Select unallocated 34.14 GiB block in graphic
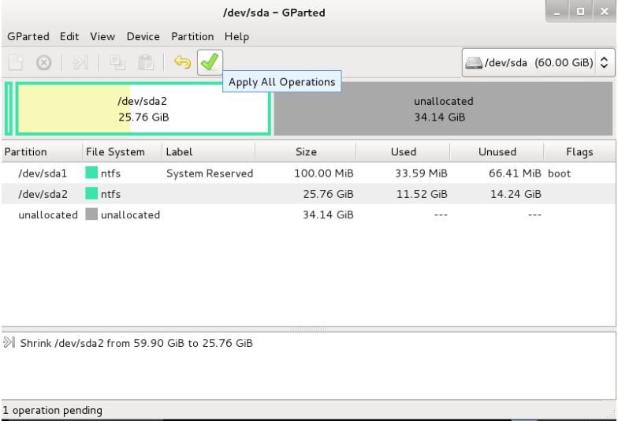Image resolution: width=618 pixels, height=421 pixels. 443,109
